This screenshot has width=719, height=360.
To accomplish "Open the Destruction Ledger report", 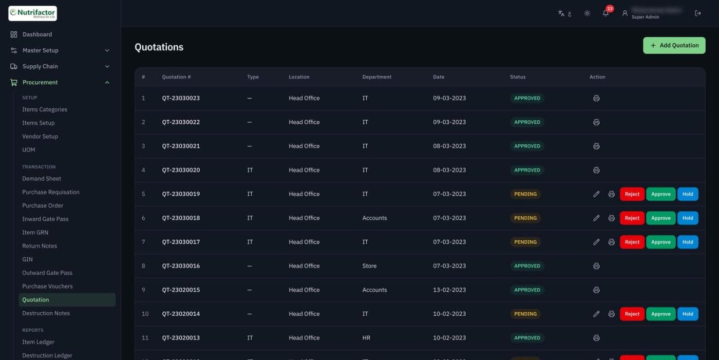I will [47, 355].
